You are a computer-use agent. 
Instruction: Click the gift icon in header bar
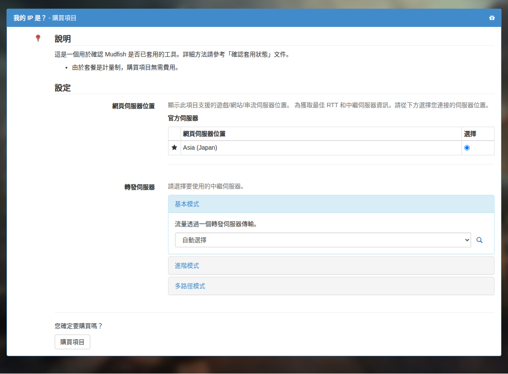coord(492,18)
